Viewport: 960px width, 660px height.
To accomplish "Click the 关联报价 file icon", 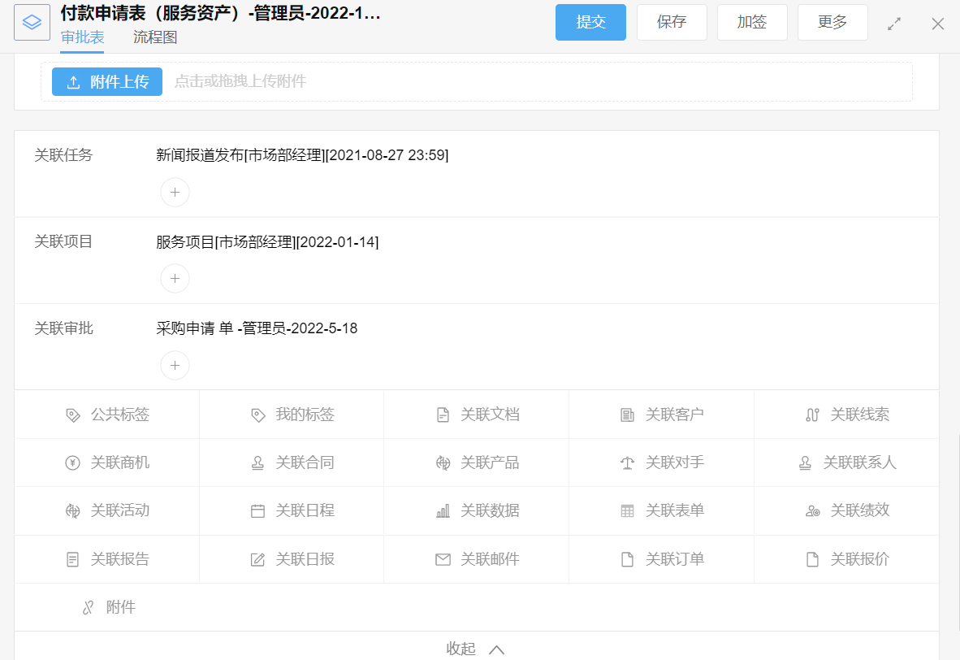I will (812, 559).
